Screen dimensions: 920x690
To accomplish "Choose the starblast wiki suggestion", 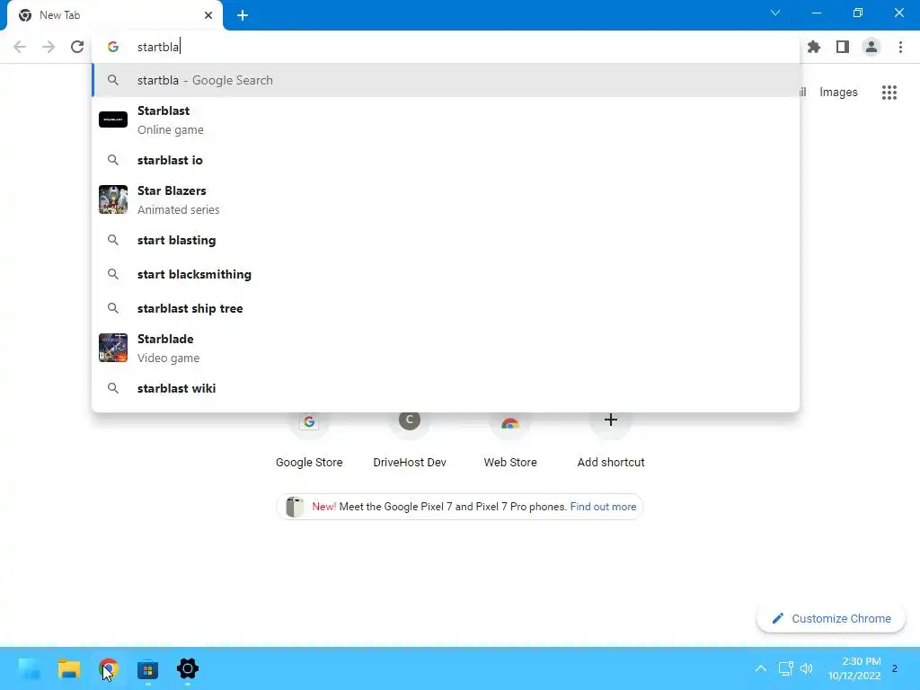I will point(446,388).
